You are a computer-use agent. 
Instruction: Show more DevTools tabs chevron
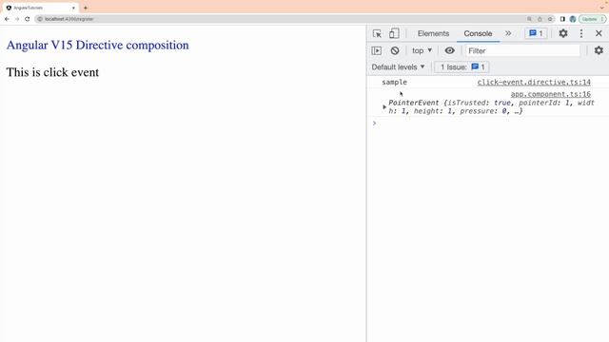tap(508, 34)
